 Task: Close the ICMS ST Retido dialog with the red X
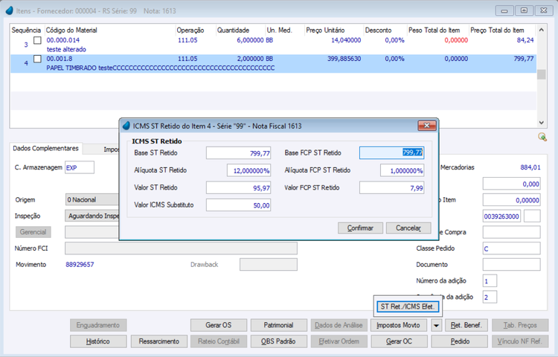coord(427,125)
